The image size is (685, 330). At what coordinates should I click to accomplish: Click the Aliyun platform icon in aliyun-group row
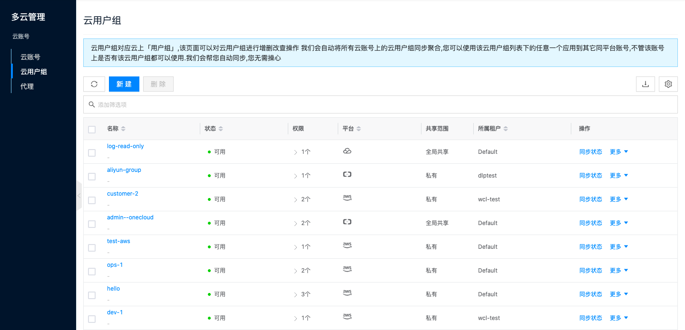coord(347,175)
